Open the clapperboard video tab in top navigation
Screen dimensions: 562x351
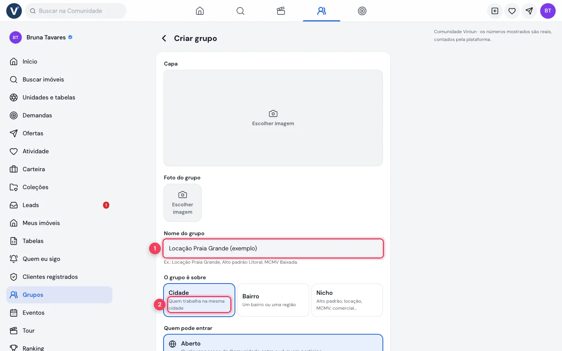[281, 11]
